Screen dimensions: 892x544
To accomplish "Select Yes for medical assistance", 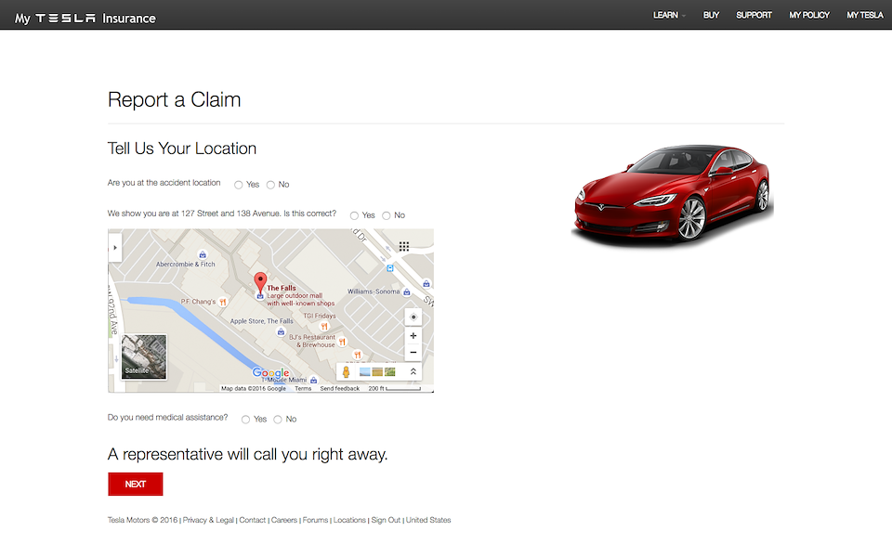I will (x=245, y=420).
